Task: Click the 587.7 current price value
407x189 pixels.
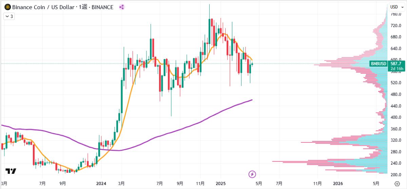Action: point(396,64)
